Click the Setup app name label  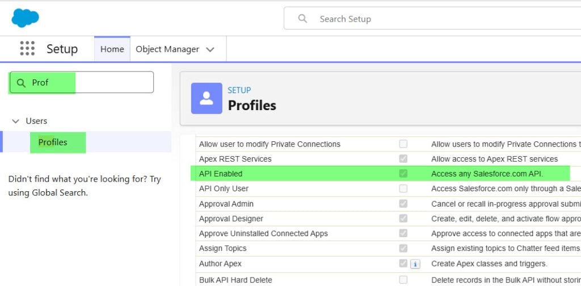62,49
